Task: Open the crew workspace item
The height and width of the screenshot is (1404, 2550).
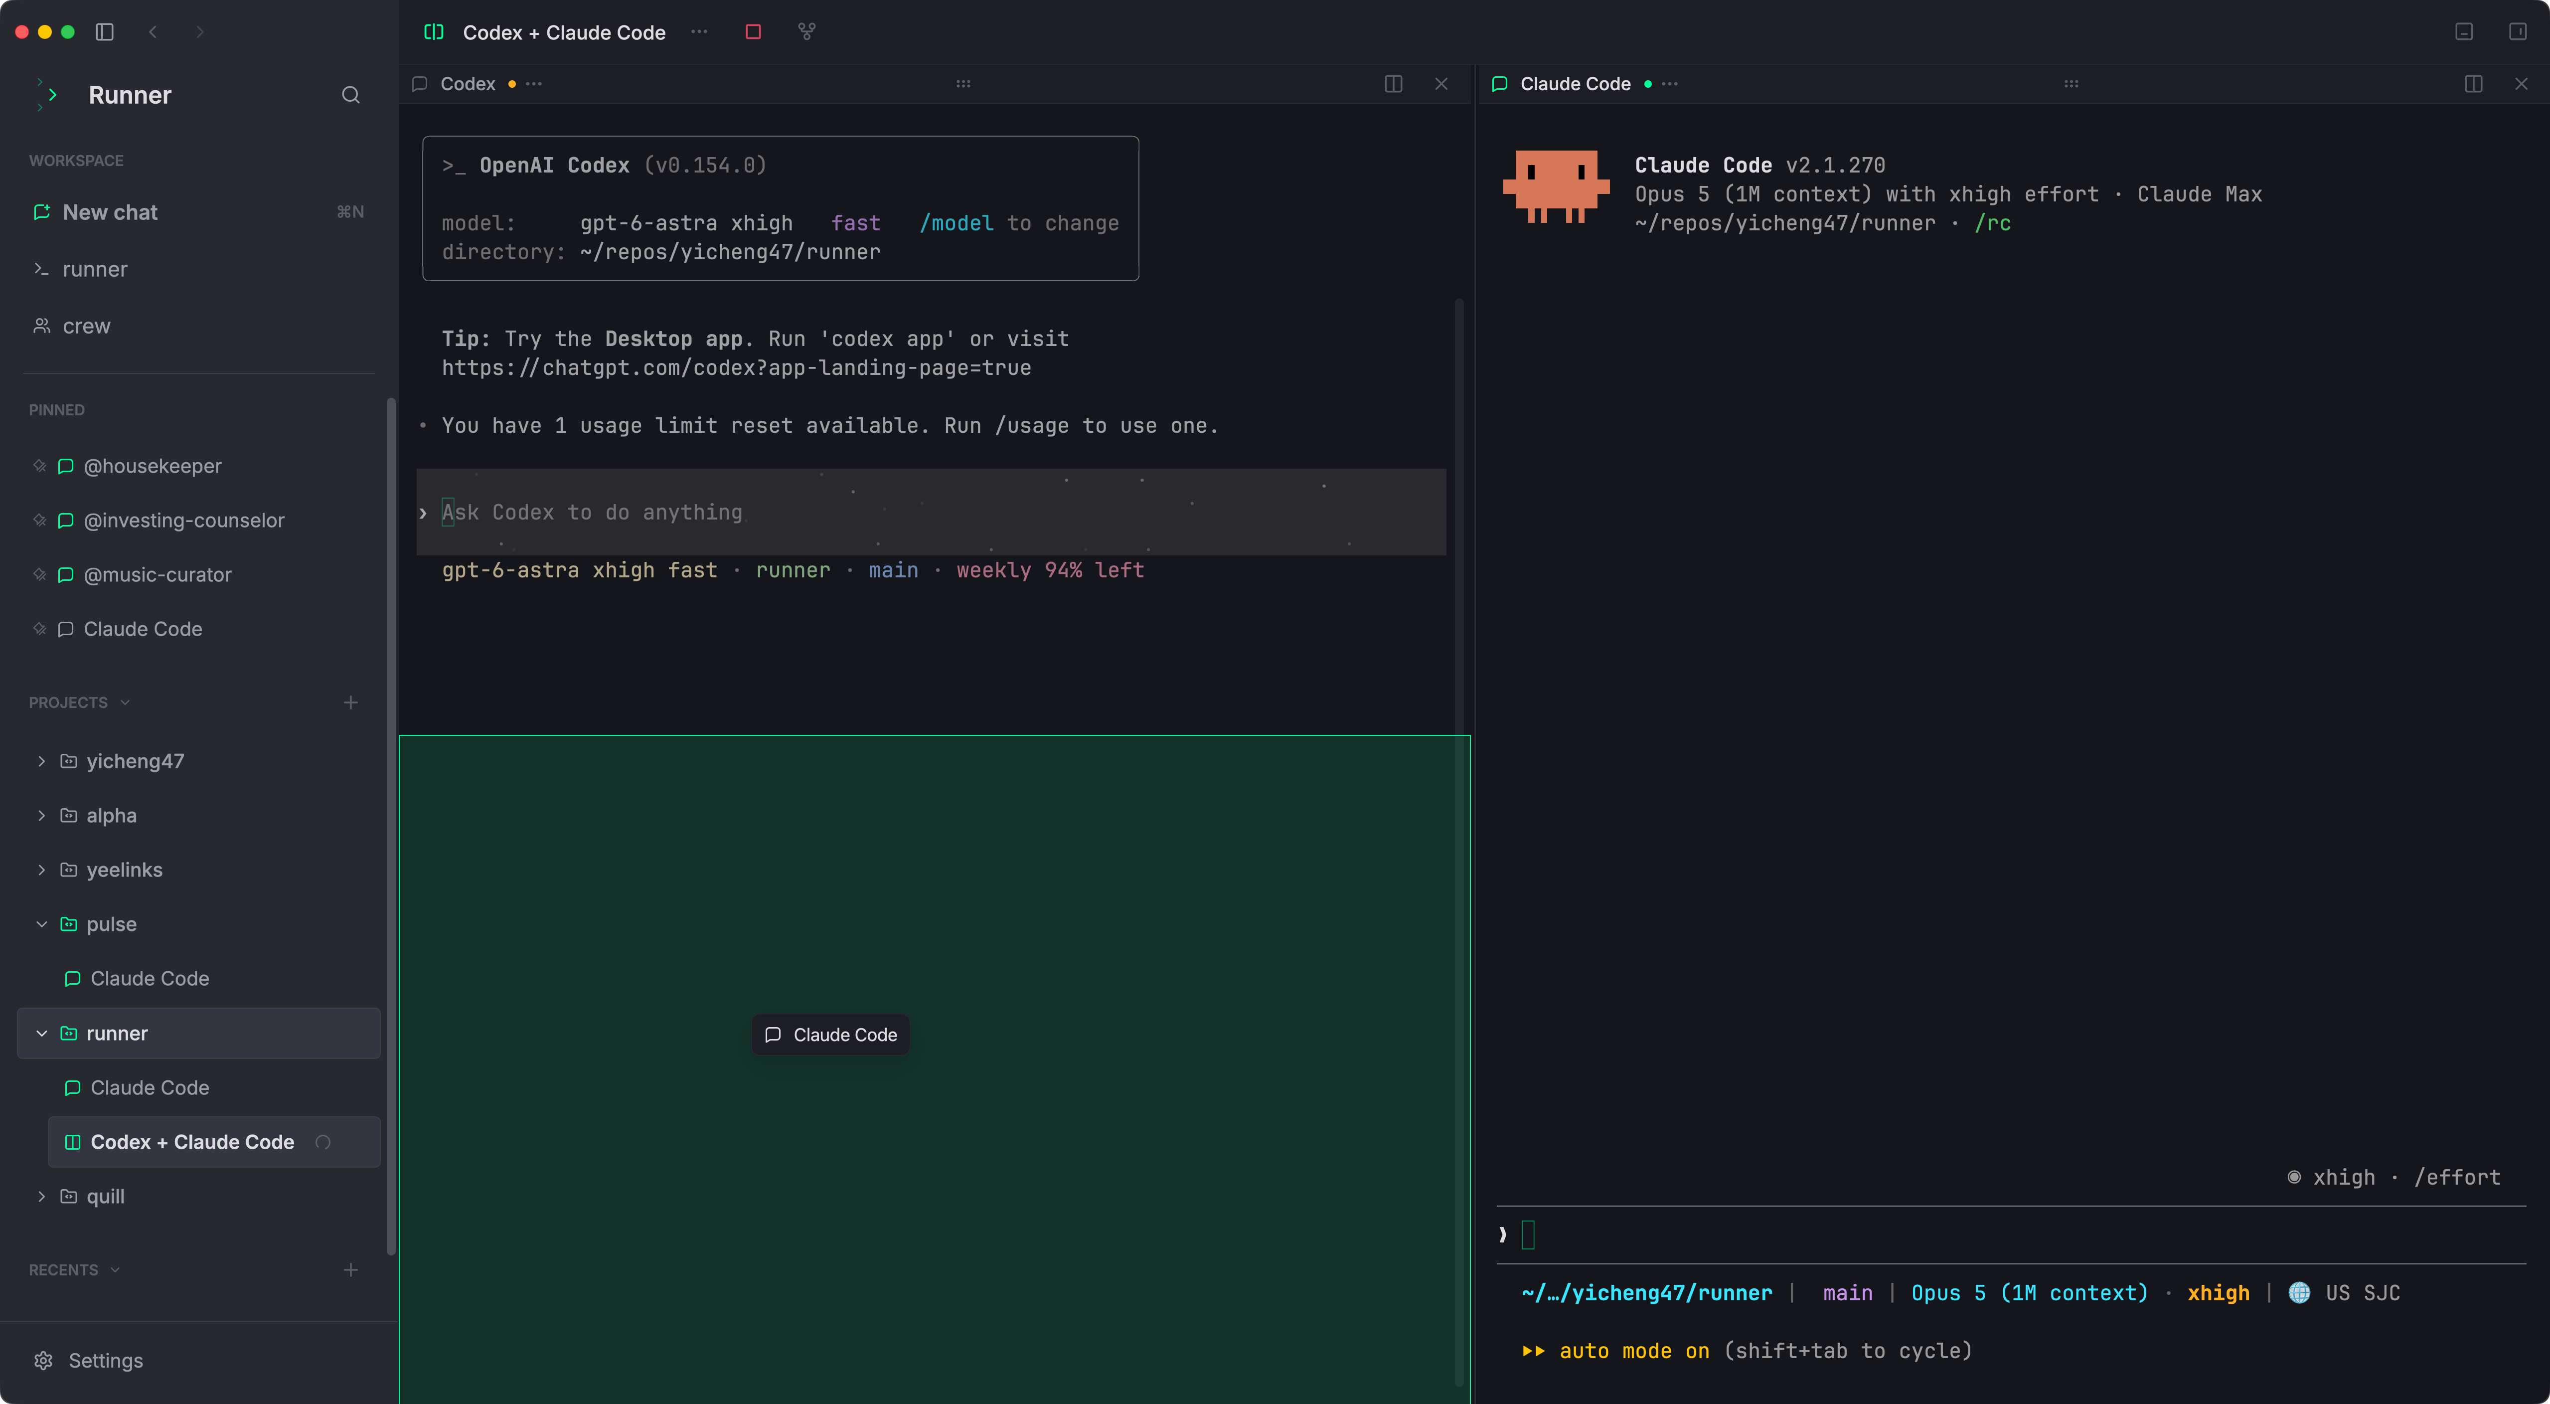Action: click(198, 326)
